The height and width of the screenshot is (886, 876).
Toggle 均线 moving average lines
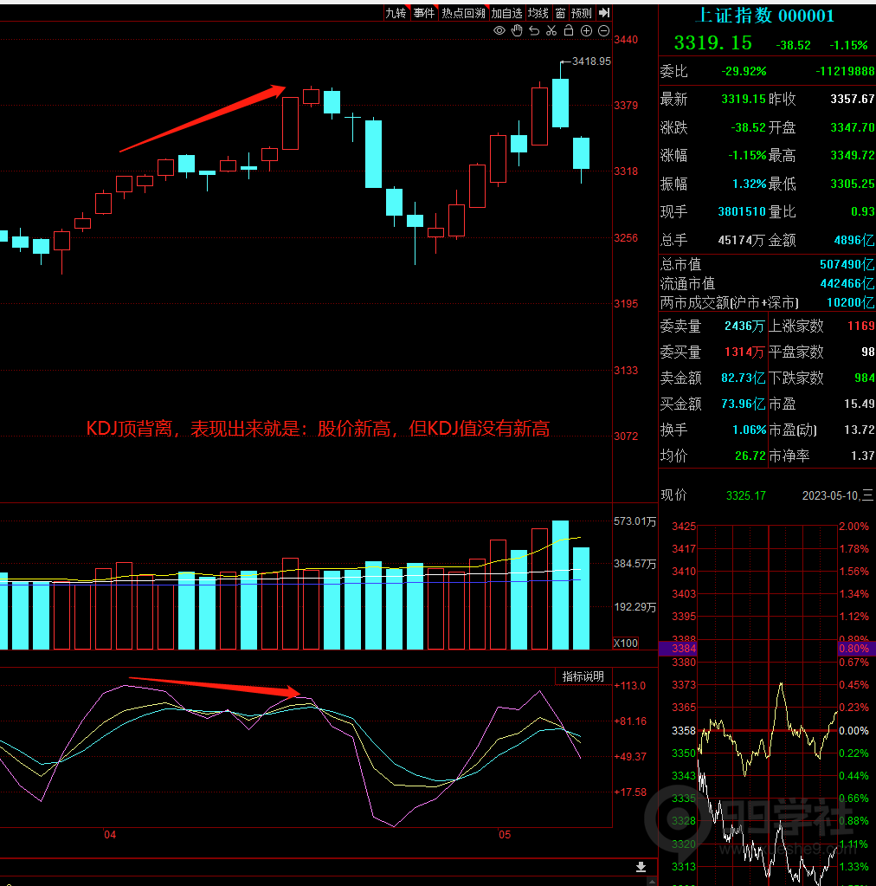[538, 13]
